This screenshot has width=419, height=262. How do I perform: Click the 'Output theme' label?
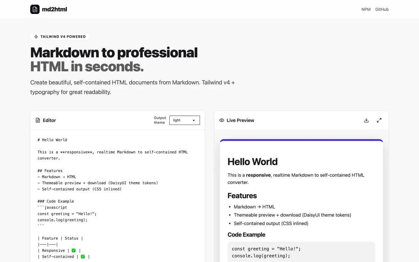click(160, 120)
